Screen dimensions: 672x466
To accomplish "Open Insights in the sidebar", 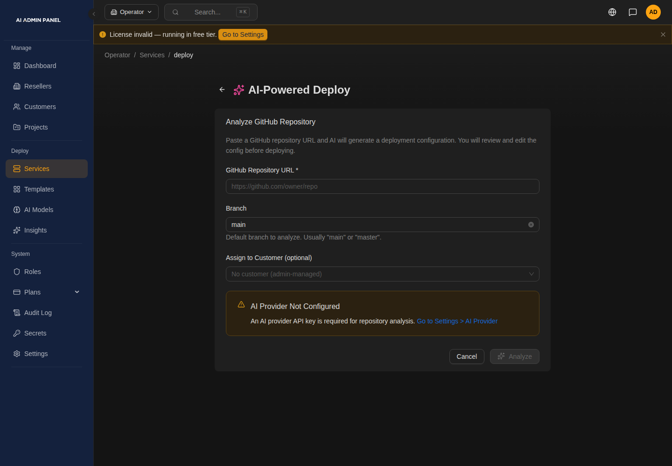I will click(x=47, y=230).
